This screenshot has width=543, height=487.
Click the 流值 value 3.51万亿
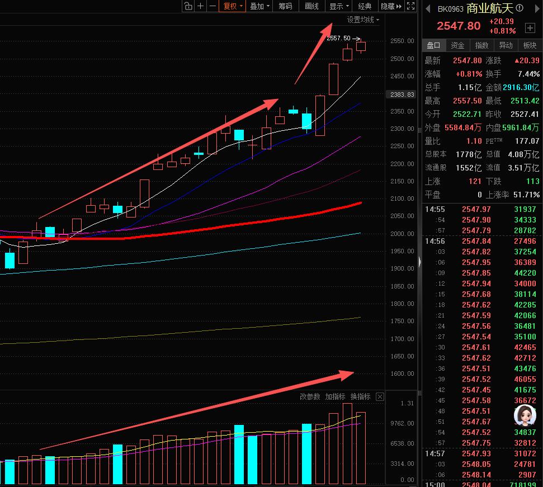tap(523, 168)
